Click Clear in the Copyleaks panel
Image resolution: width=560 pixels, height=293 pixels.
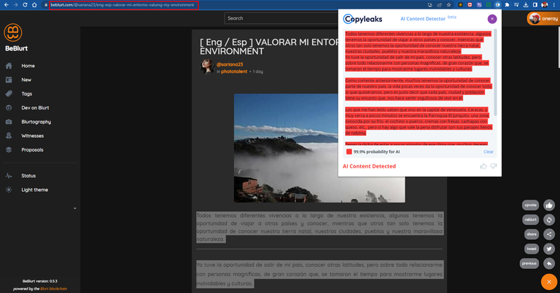pos(489,152)
